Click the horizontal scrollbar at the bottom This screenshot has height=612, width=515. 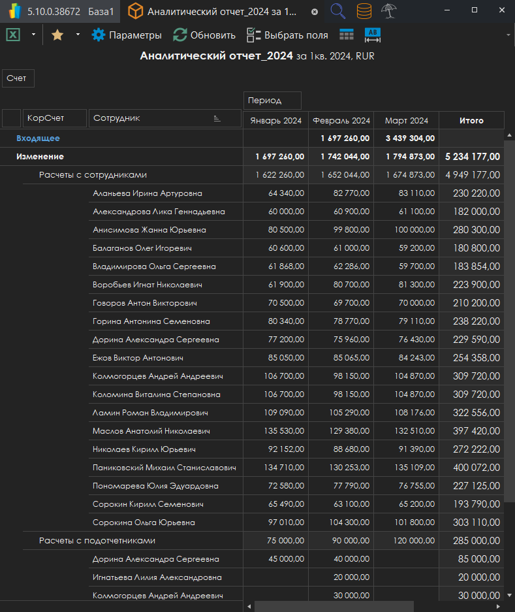pos(334,606)
